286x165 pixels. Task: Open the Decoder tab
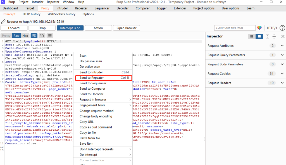(x=123, y=8)
